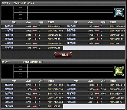Click attacker's 交战时间:20100109 battle time
This screenshot has height=110, width=127.
pyautogui.click(x=24, y=3)
